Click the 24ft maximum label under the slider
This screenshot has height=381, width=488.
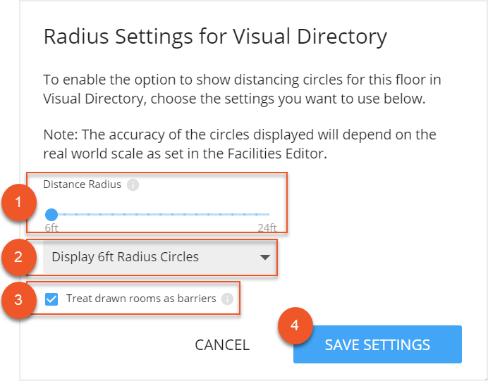pyautogui.click(x=267, y=227)
